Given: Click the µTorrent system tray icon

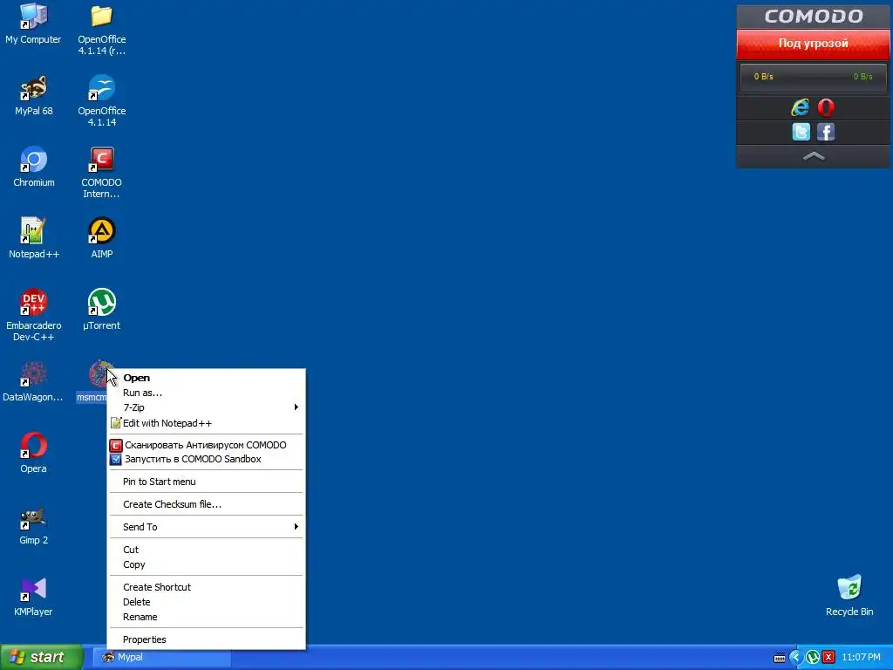Looking at the screenshot, I should pyautogui.click(x=813, y=658).
